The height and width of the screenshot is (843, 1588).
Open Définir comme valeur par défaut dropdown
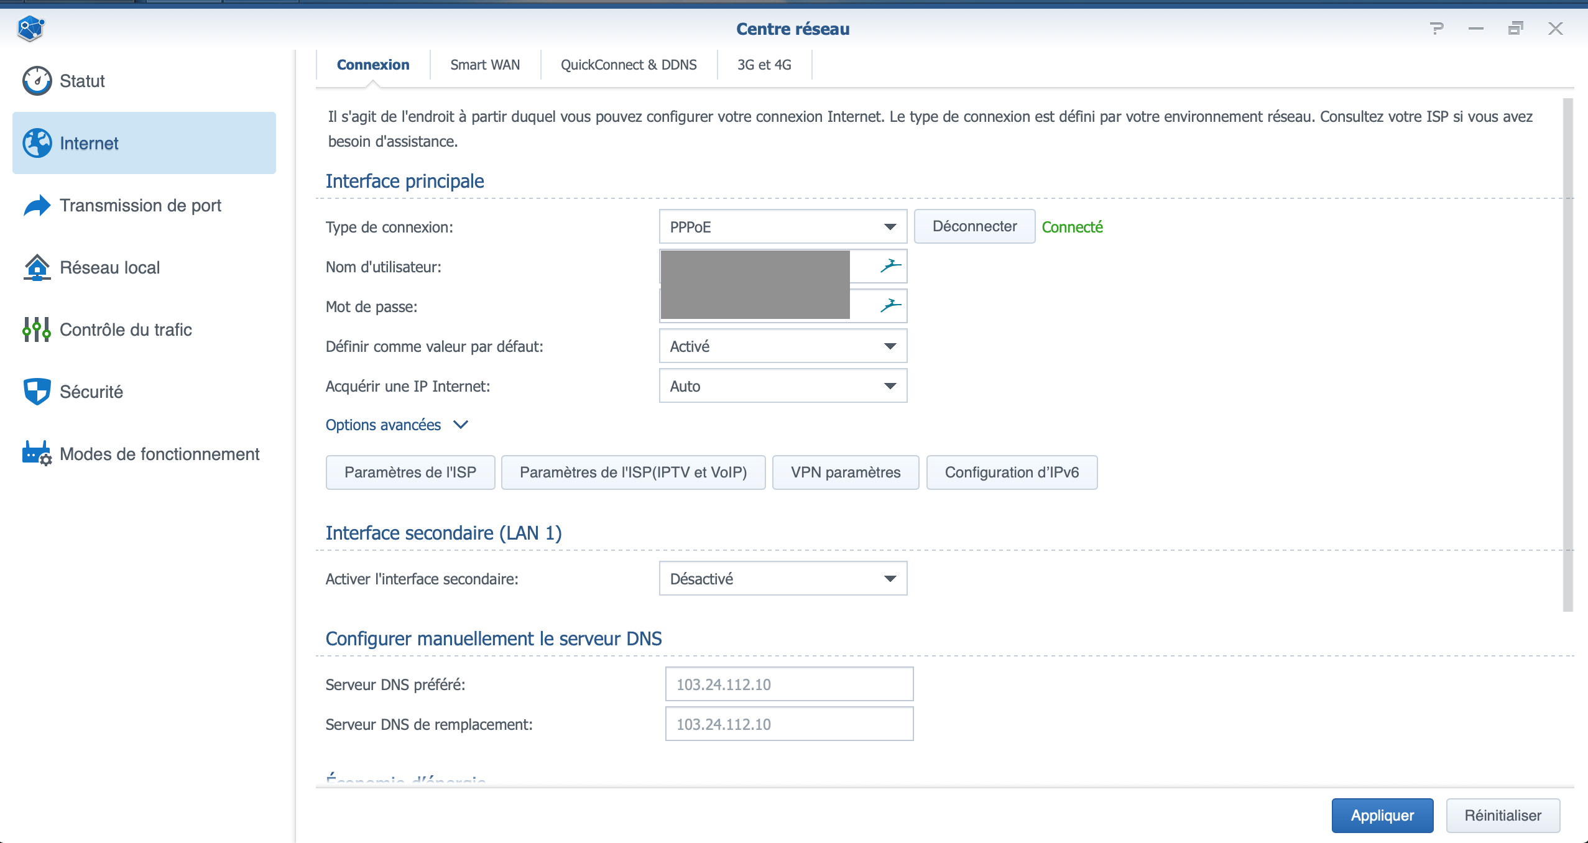point(783,346)
